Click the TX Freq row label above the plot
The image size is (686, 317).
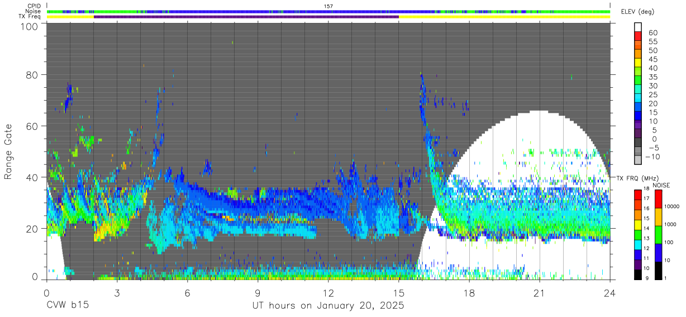(x=30, y=17)
